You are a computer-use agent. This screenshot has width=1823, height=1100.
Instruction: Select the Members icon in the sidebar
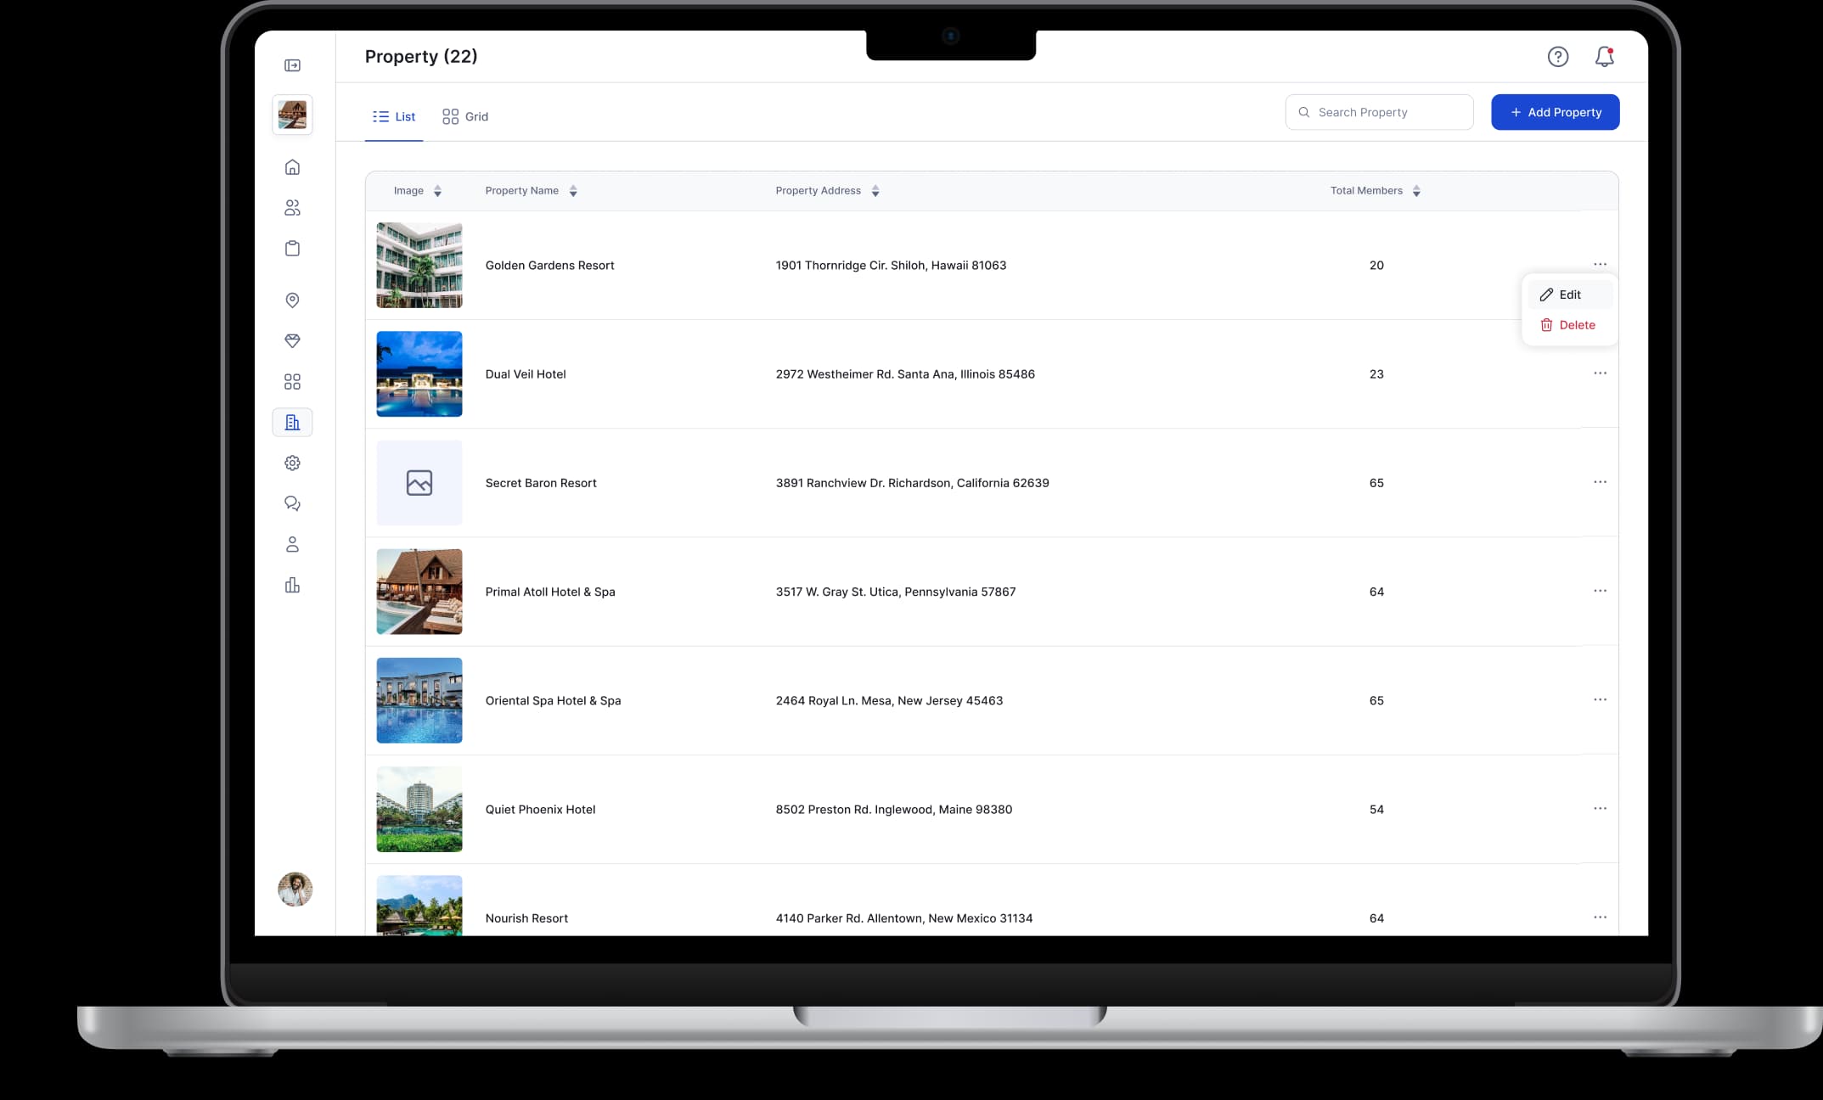(292, 208)
